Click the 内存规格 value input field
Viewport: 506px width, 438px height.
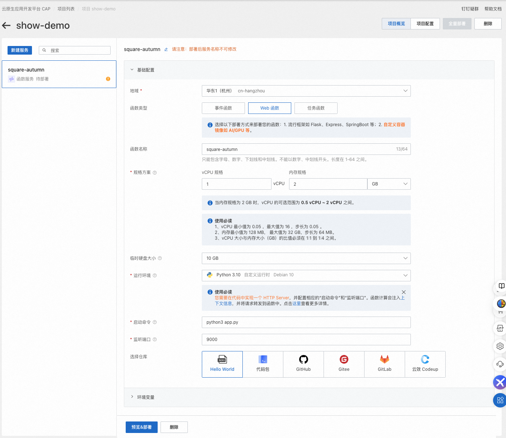click(328, 184)
